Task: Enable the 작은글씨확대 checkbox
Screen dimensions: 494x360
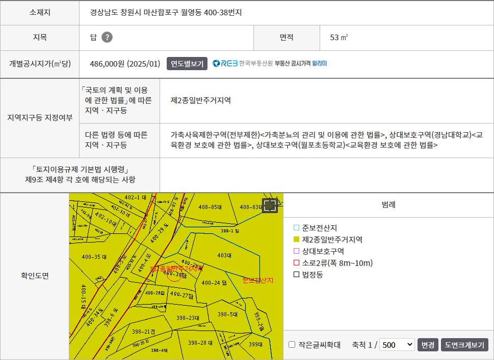Action: click(292, 345)
